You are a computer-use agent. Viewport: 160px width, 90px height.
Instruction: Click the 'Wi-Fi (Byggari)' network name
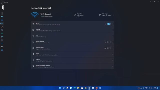[45, 14]
